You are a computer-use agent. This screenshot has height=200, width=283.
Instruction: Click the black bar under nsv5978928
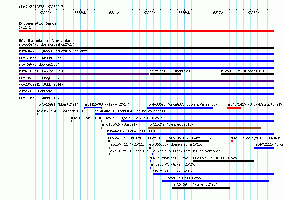[x=224, y=161]
